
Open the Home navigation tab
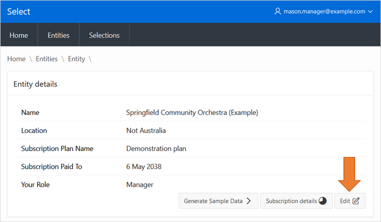[x=19, y=35]
